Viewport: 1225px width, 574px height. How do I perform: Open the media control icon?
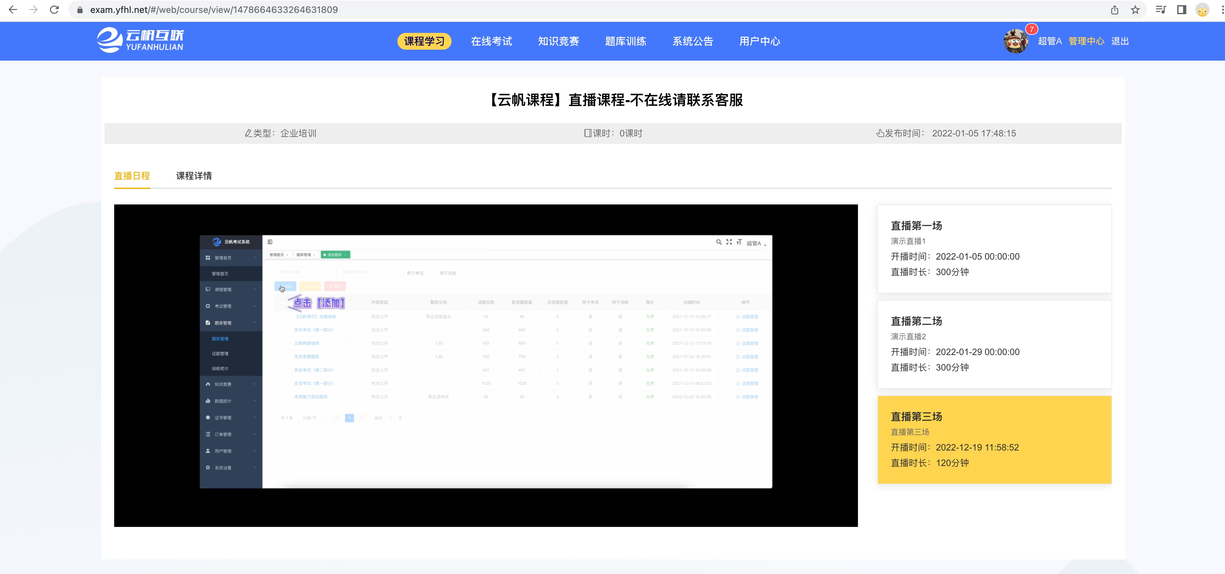[1160, 9]
